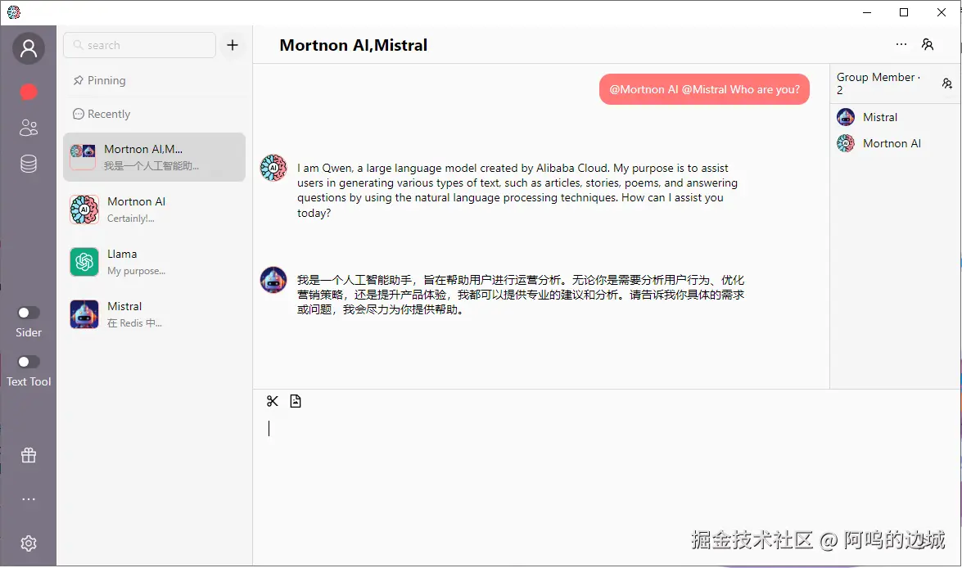Expand the sidebar more options ellipsis
Screen dimensions: 962x568
click(x=29, y=499)
